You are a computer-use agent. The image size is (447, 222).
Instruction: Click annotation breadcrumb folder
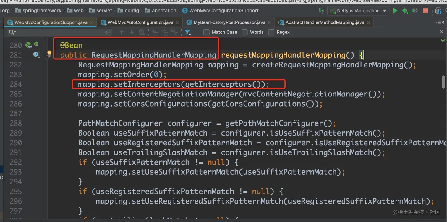(x=161, y=11)
